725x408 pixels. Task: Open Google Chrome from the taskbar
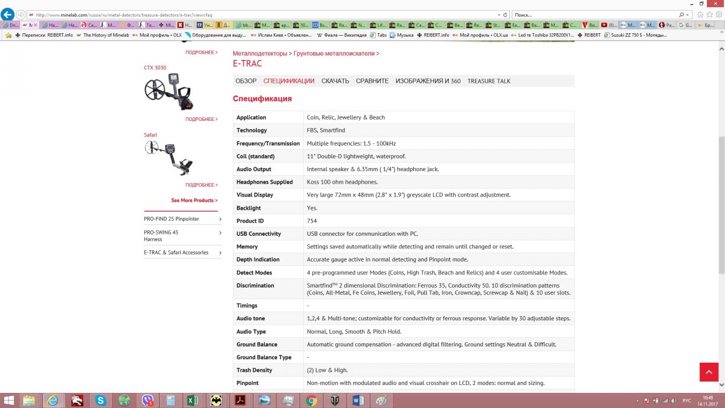pyautogui.click(x=311, y=400)
